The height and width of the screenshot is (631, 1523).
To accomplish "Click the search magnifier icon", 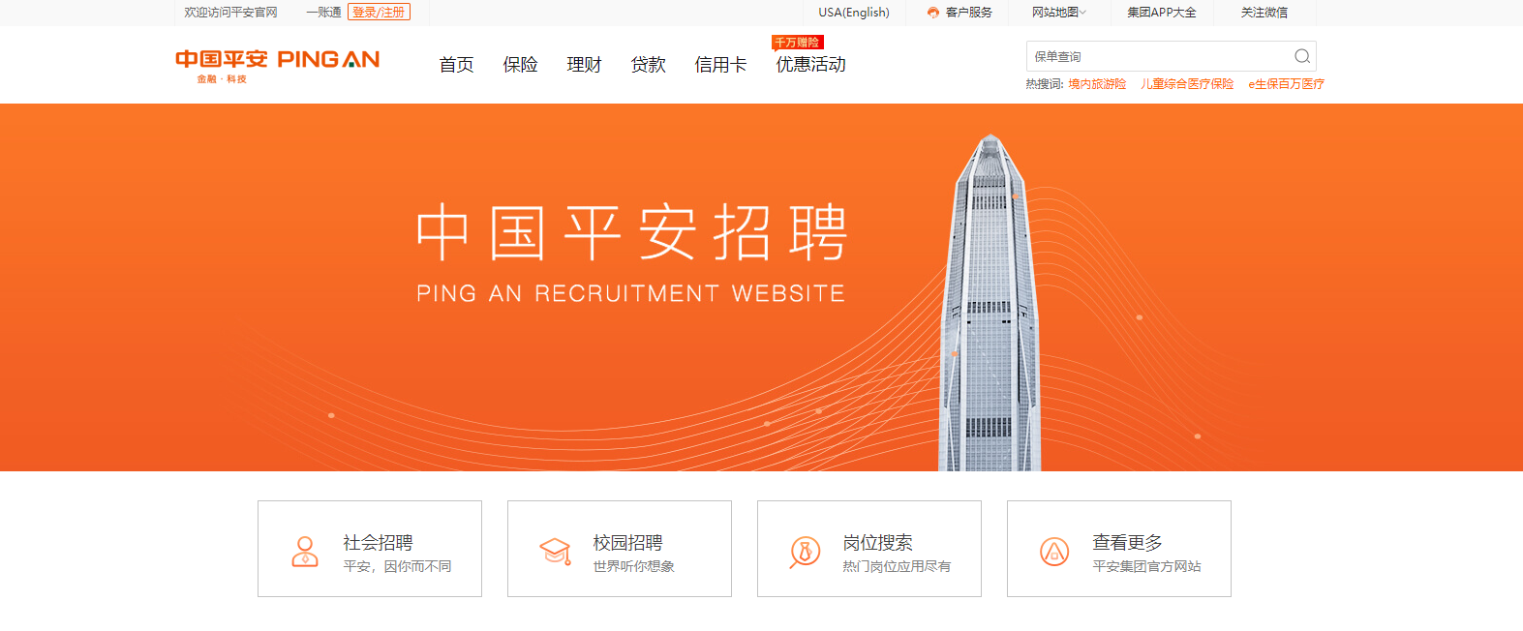I will coord(1302,56).
